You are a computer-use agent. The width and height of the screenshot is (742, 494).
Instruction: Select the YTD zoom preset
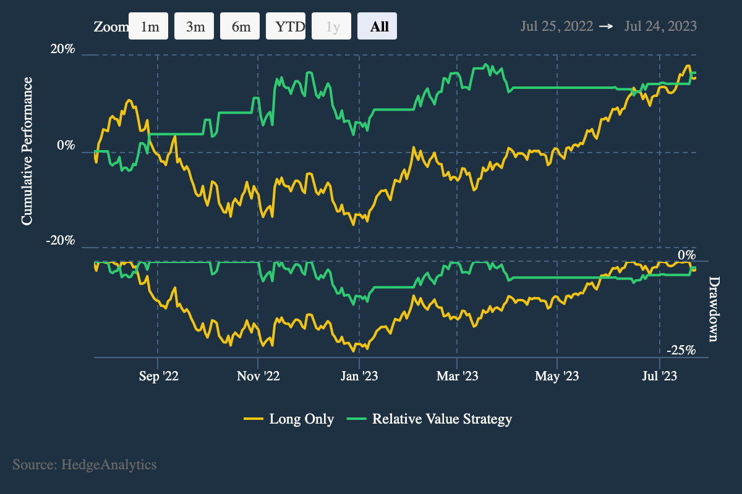(x=285, y=26)
